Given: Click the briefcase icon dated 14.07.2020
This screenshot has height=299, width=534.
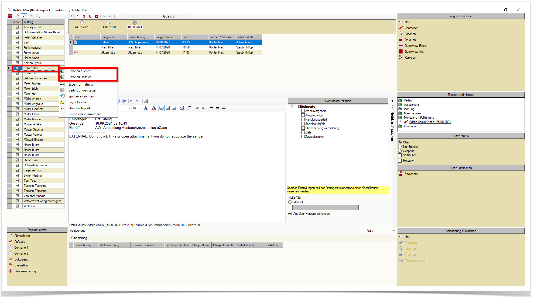Looking at the screenshot, I should pos(82,22).
